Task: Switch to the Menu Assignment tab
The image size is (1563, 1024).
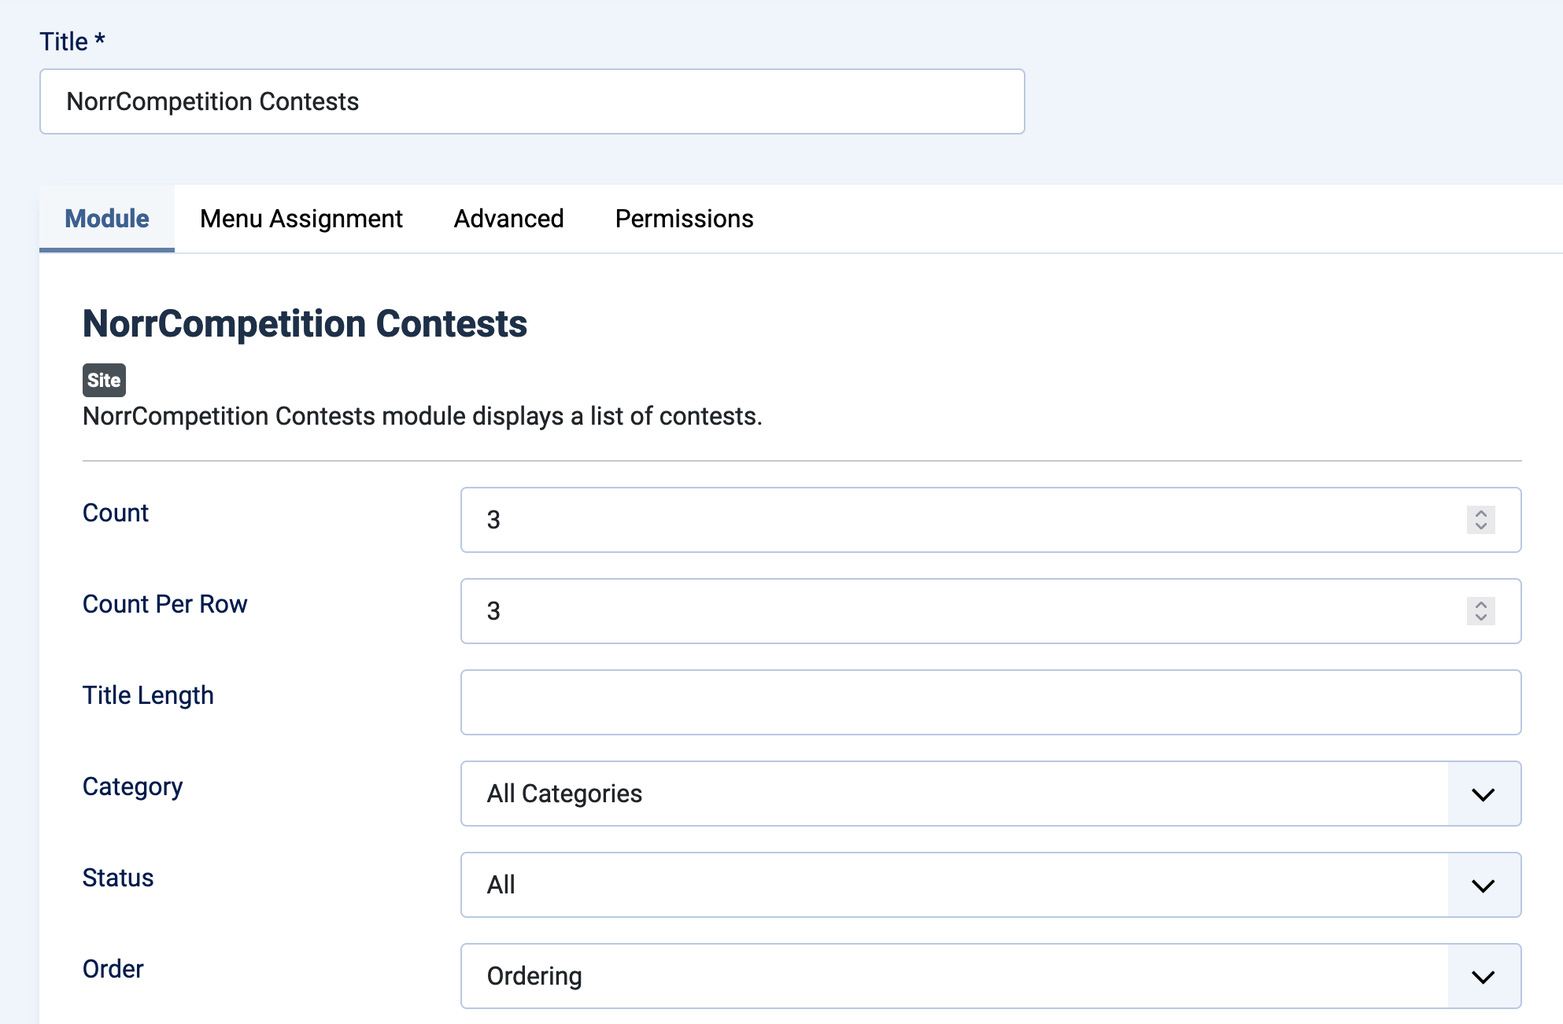Action: coord(301,219)
